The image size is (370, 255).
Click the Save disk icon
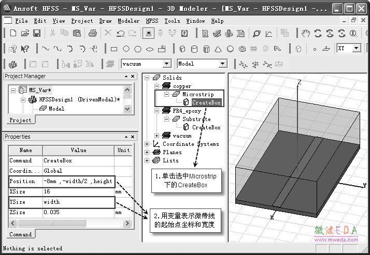tap(37, 33)
